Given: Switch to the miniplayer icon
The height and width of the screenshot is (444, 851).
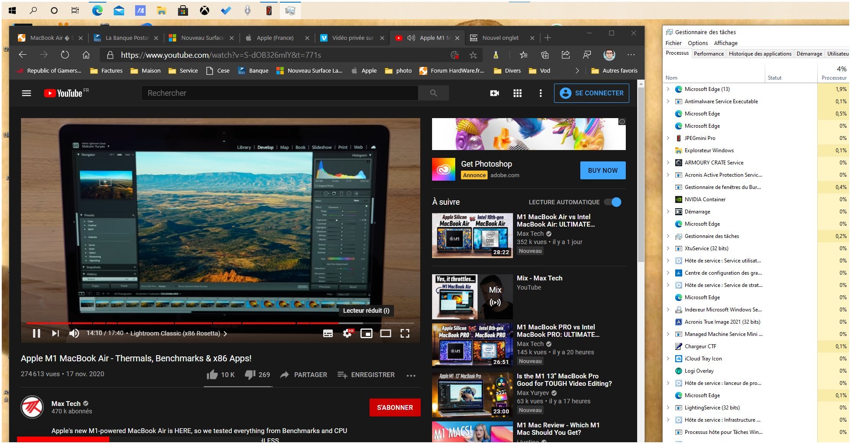Looking at the screenshot, I should click(366, 333).
